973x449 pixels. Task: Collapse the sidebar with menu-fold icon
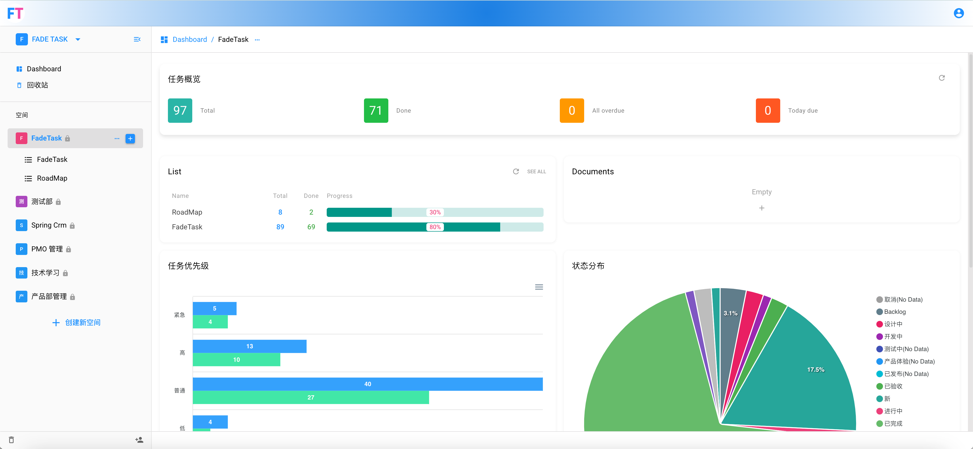coord(137,39)
